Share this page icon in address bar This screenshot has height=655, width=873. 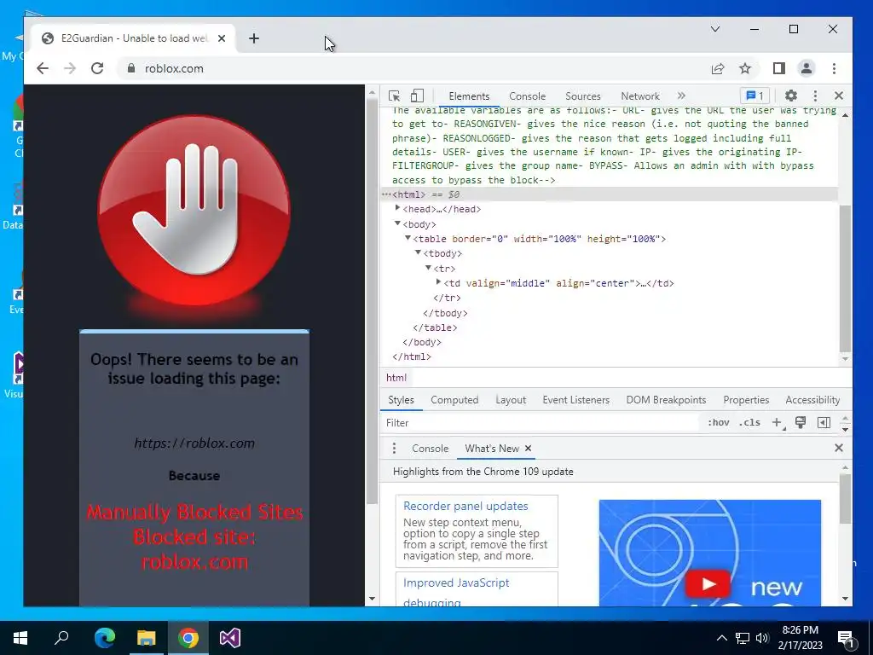pos(718,68)
